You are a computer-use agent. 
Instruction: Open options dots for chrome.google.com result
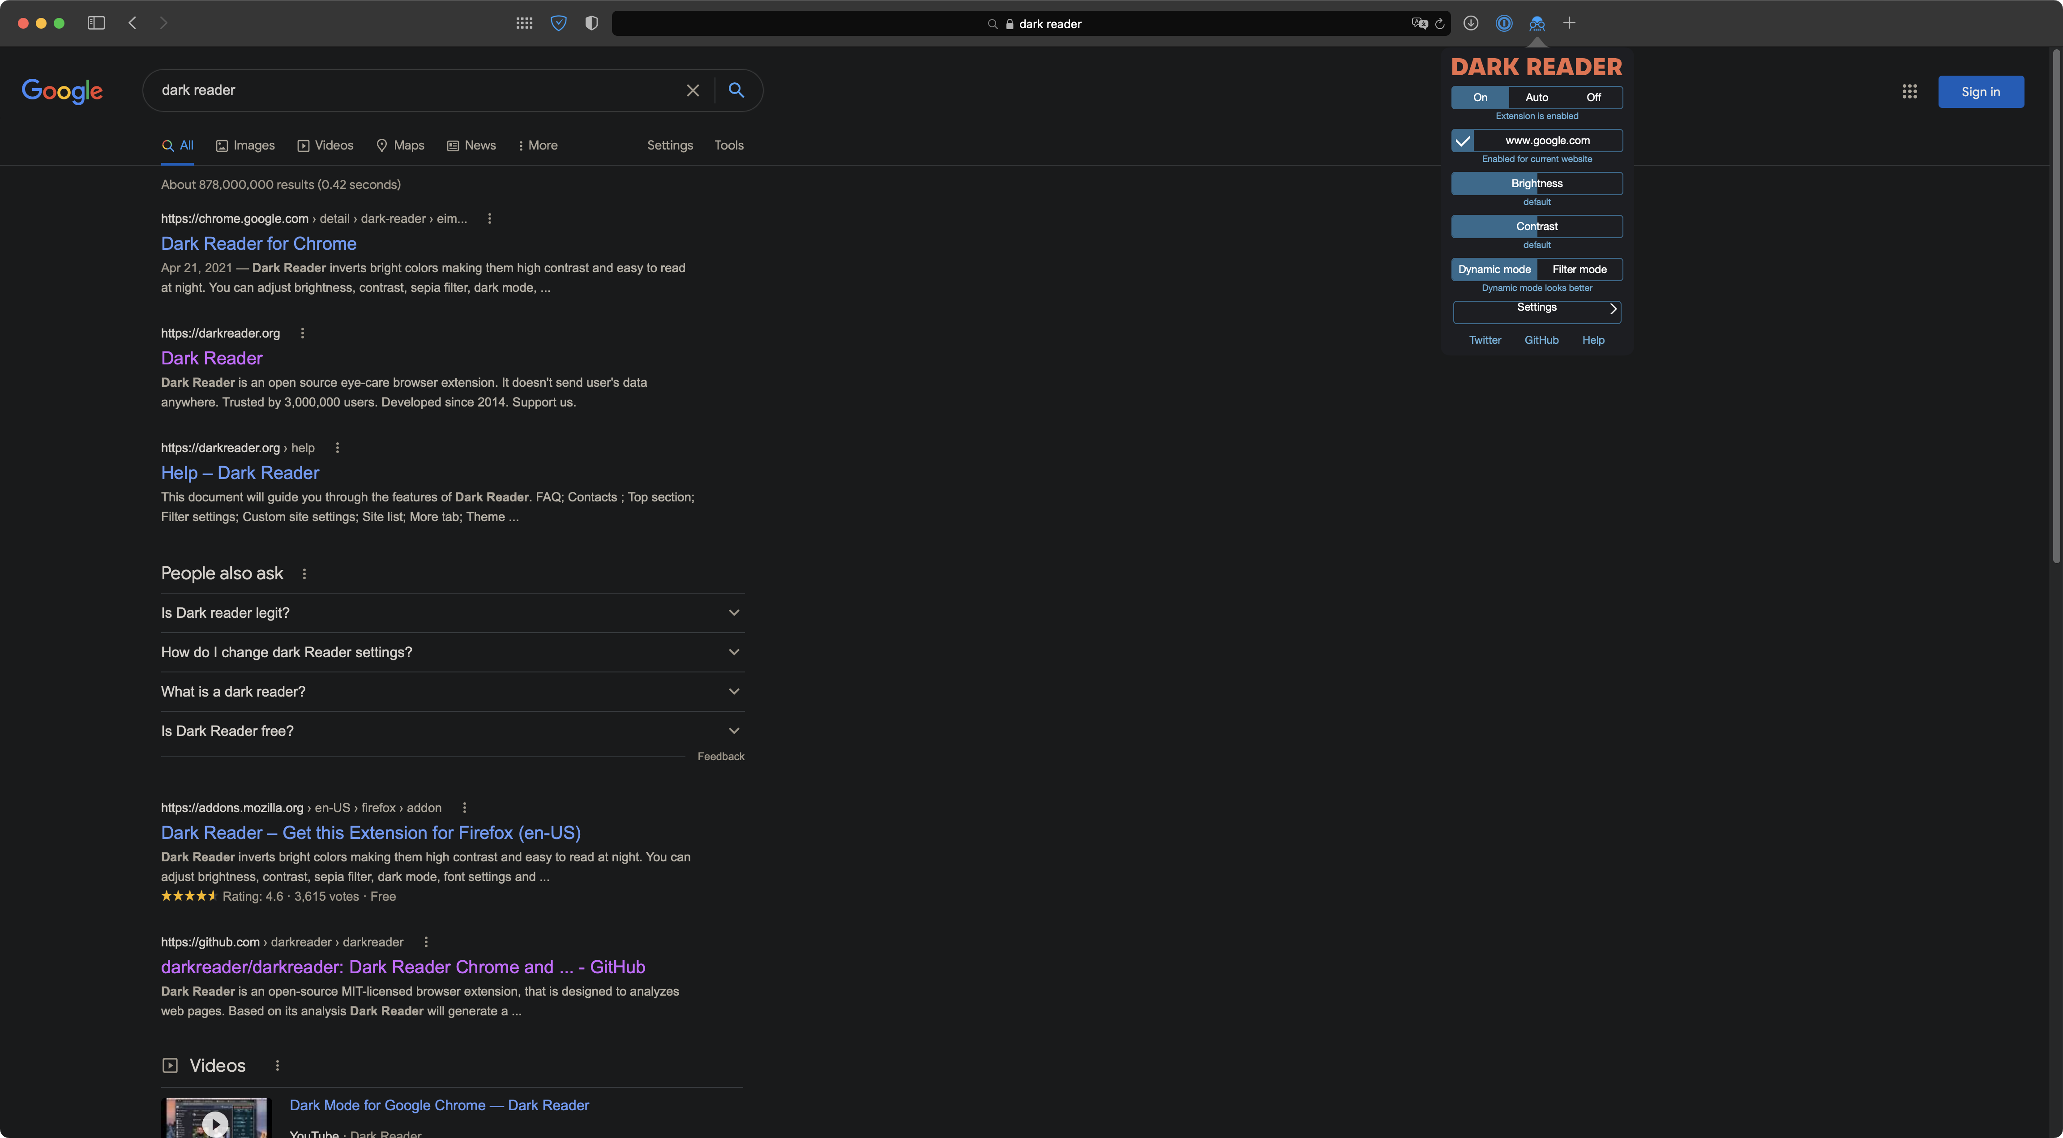(x=490, y=218)
